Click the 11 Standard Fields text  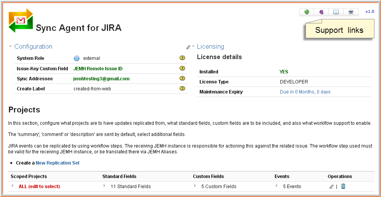coord(131,186)
